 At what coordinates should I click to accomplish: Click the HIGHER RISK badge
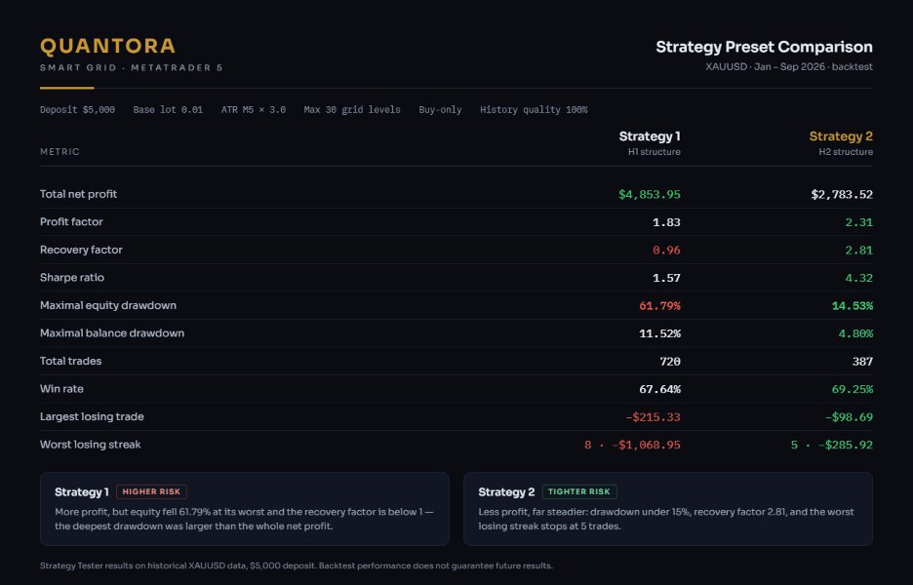[x=151, y=491]
